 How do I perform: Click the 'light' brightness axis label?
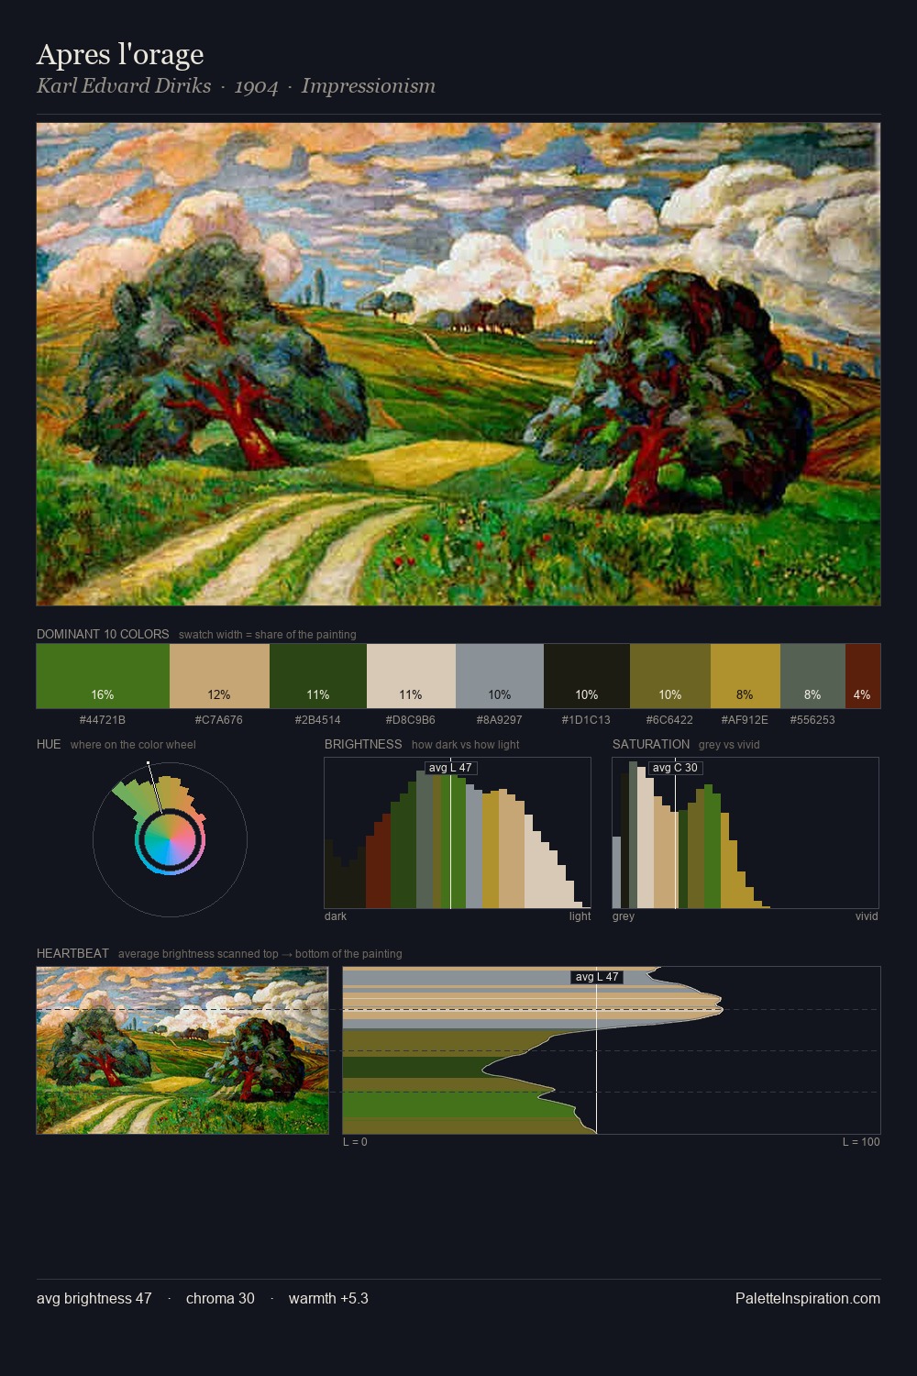point(580,916)
